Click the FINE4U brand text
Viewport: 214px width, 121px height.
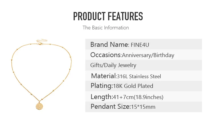140,45
